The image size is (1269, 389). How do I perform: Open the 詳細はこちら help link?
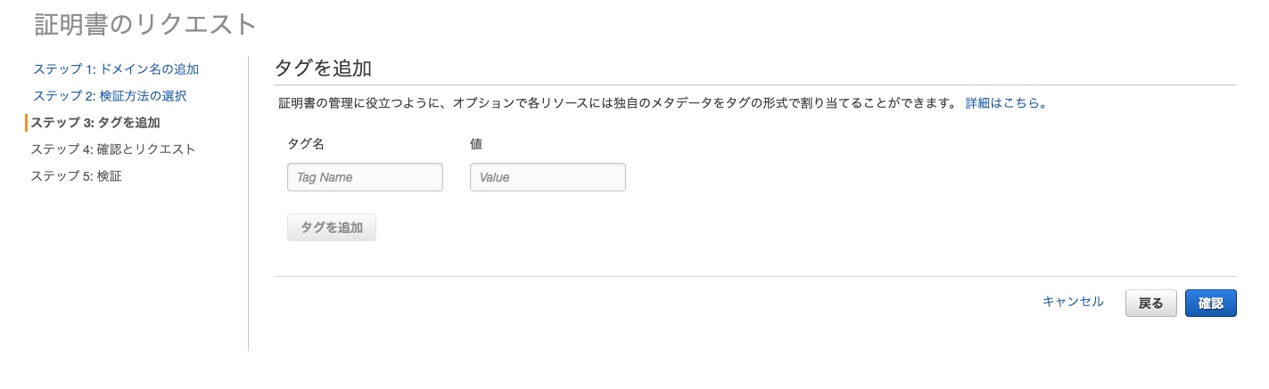coord(1005,103)
